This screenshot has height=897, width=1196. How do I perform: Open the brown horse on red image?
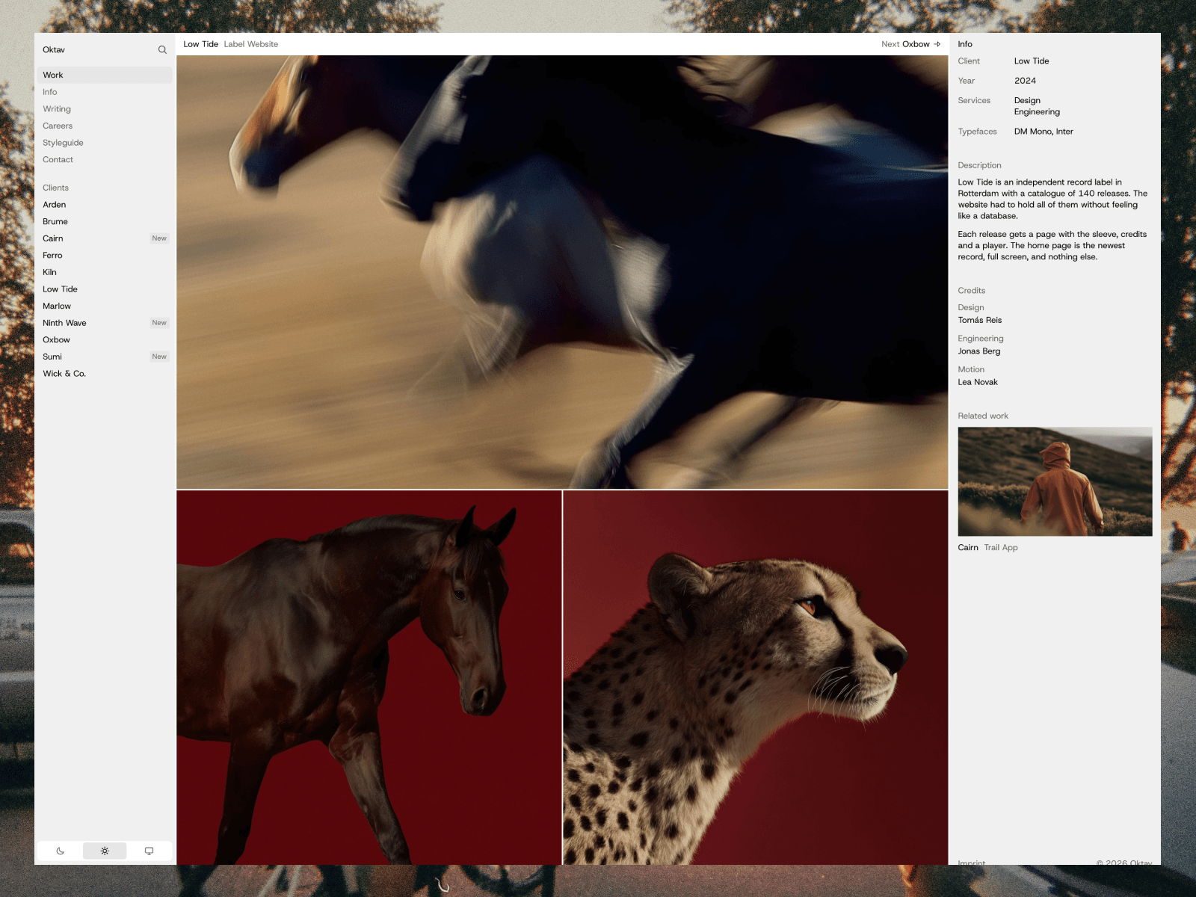coord(369,677)
